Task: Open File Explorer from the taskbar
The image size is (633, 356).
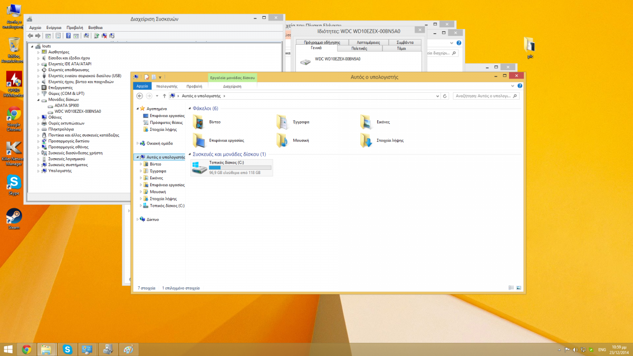Action: pyautogui.click(x=46, y=349)
